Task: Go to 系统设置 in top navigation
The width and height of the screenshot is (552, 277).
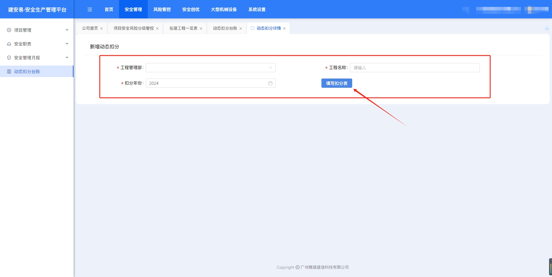Action: pos(257,9)
